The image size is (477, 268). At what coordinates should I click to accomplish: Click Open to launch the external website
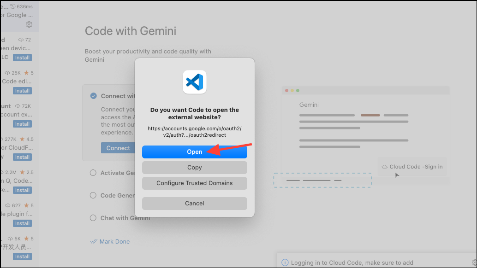[194, 151]
